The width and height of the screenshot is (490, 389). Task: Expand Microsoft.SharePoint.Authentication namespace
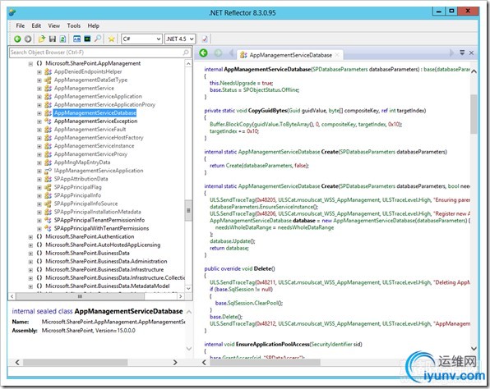tap(30, 237)
